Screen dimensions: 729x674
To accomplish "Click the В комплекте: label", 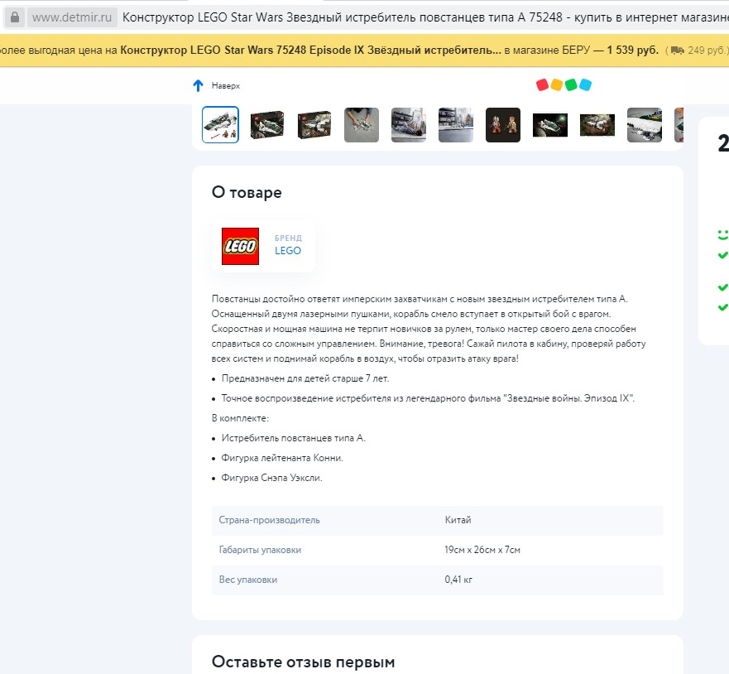I will (240, 418).
